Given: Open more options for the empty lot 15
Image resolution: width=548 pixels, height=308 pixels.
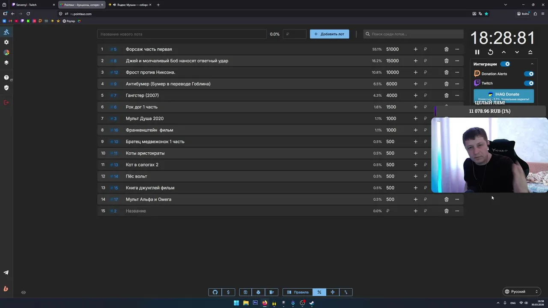Looking at the screenshot, I should [x=457, y=211].
